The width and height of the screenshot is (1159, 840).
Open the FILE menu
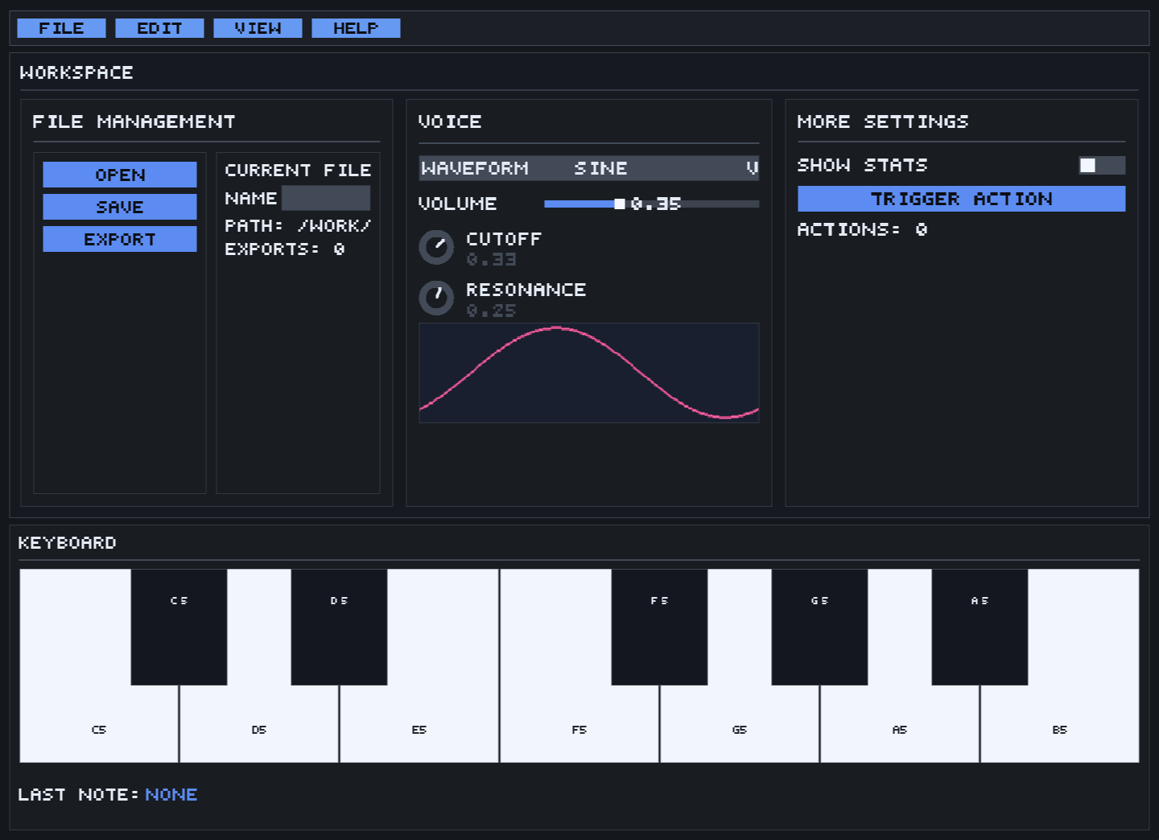click(61, 27)
